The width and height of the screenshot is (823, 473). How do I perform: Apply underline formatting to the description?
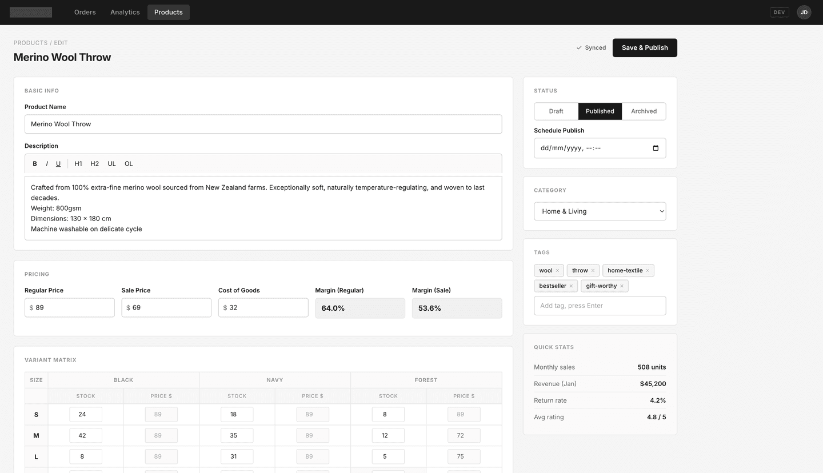pyautogui.click(x=58, y=163)
